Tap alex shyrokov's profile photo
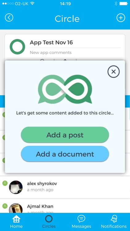The width and height of the screenshot is (130, 231). pos(16,187)
